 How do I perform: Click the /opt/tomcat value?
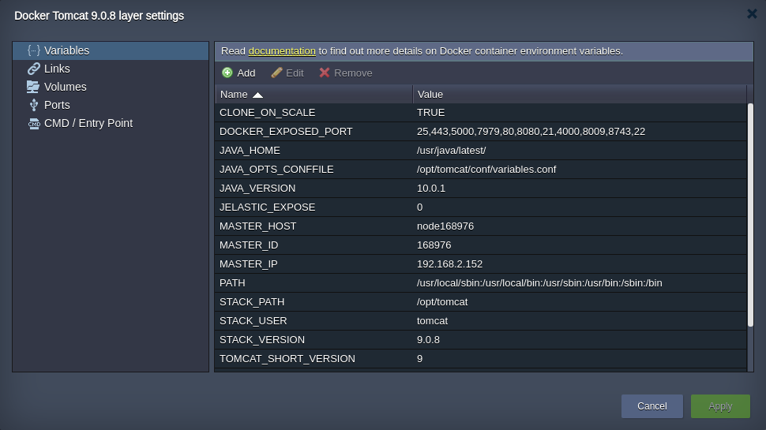click(442, 302)
